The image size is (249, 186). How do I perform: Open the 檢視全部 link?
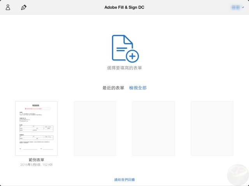[138, 88]
